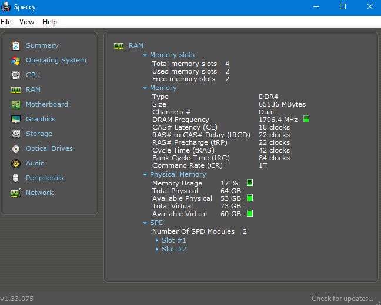381x305 pixels.
Task: Expand the Slot #1 SPD entry
Action: pos(157,240)
